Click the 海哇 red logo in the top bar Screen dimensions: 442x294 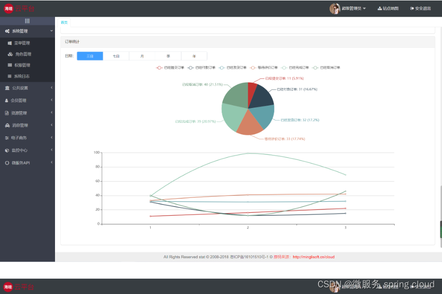[9, 9]
